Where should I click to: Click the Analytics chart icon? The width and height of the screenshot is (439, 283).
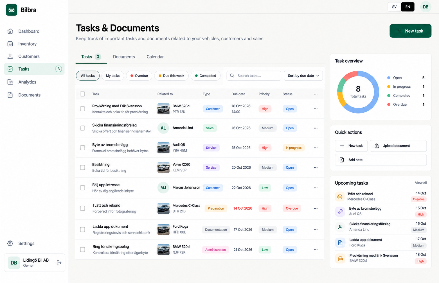(10, 82)
